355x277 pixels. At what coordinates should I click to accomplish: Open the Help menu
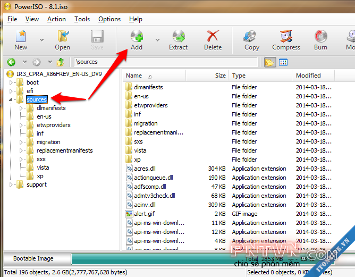click(136, 19)
